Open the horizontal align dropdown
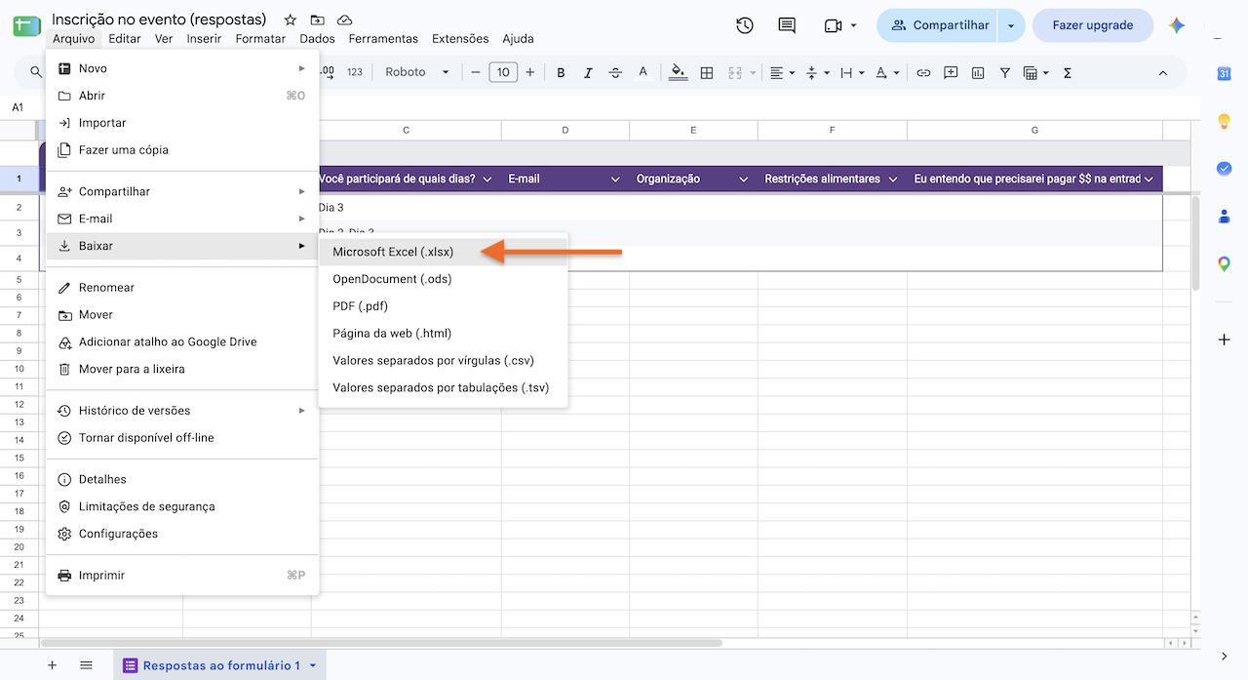The width and height of the screenshot is (1248, 680). tap(782, 72)
